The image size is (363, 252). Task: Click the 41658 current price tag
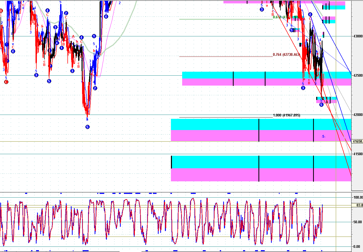358,142
